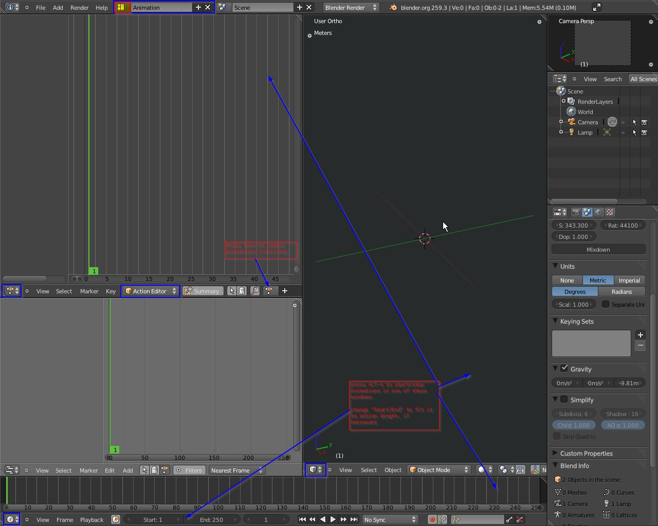This screenshot has width=658, height=526.
Task: Click the Mixdown button
Action: pyautogui.click(x=598, y=250)
